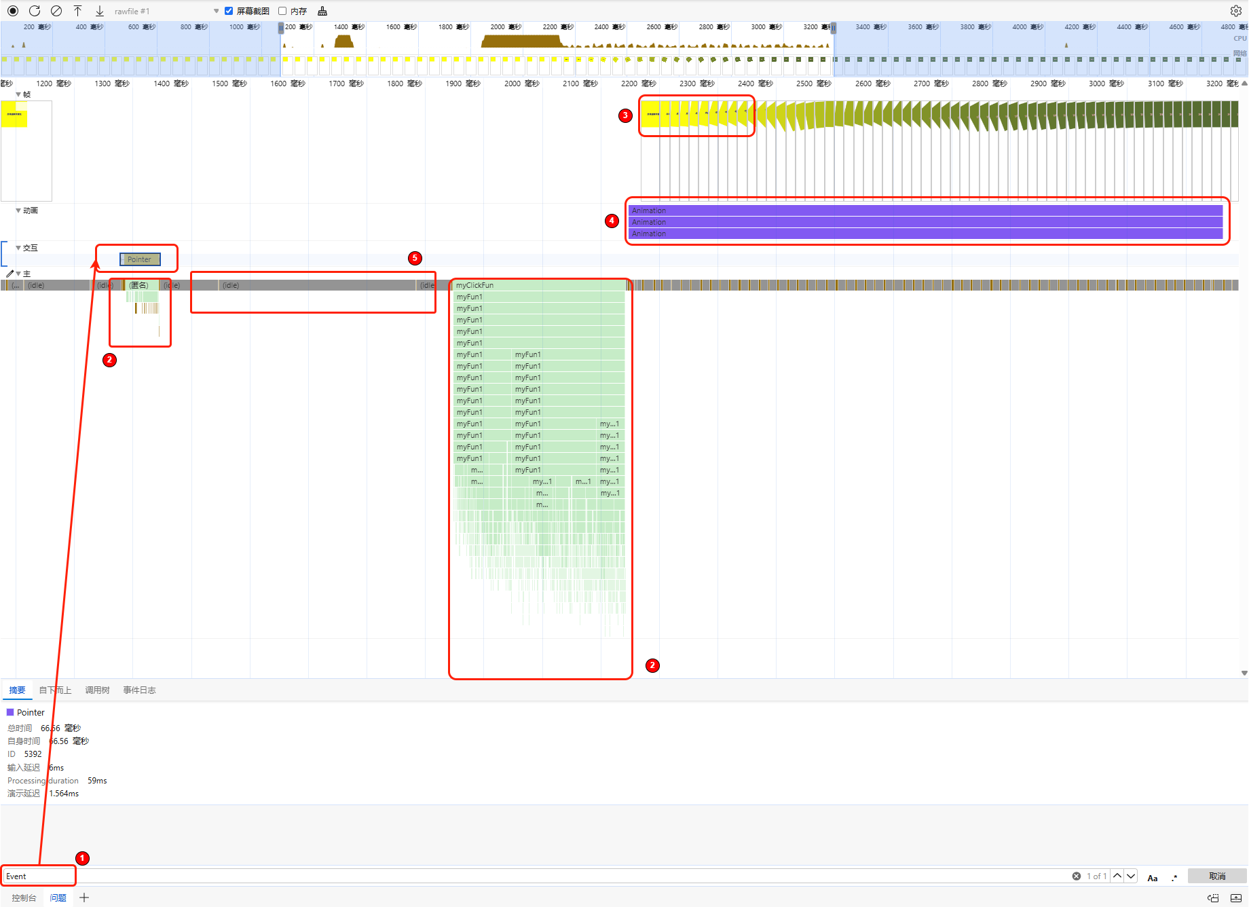This screenshot has width=1249, height=907.
Task: Select the (匿名) anonymous task block
Action: click(142, 285)
